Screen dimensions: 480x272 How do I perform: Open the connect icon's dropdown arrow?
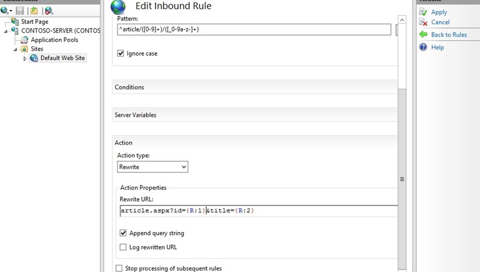(x=11, y=11)
